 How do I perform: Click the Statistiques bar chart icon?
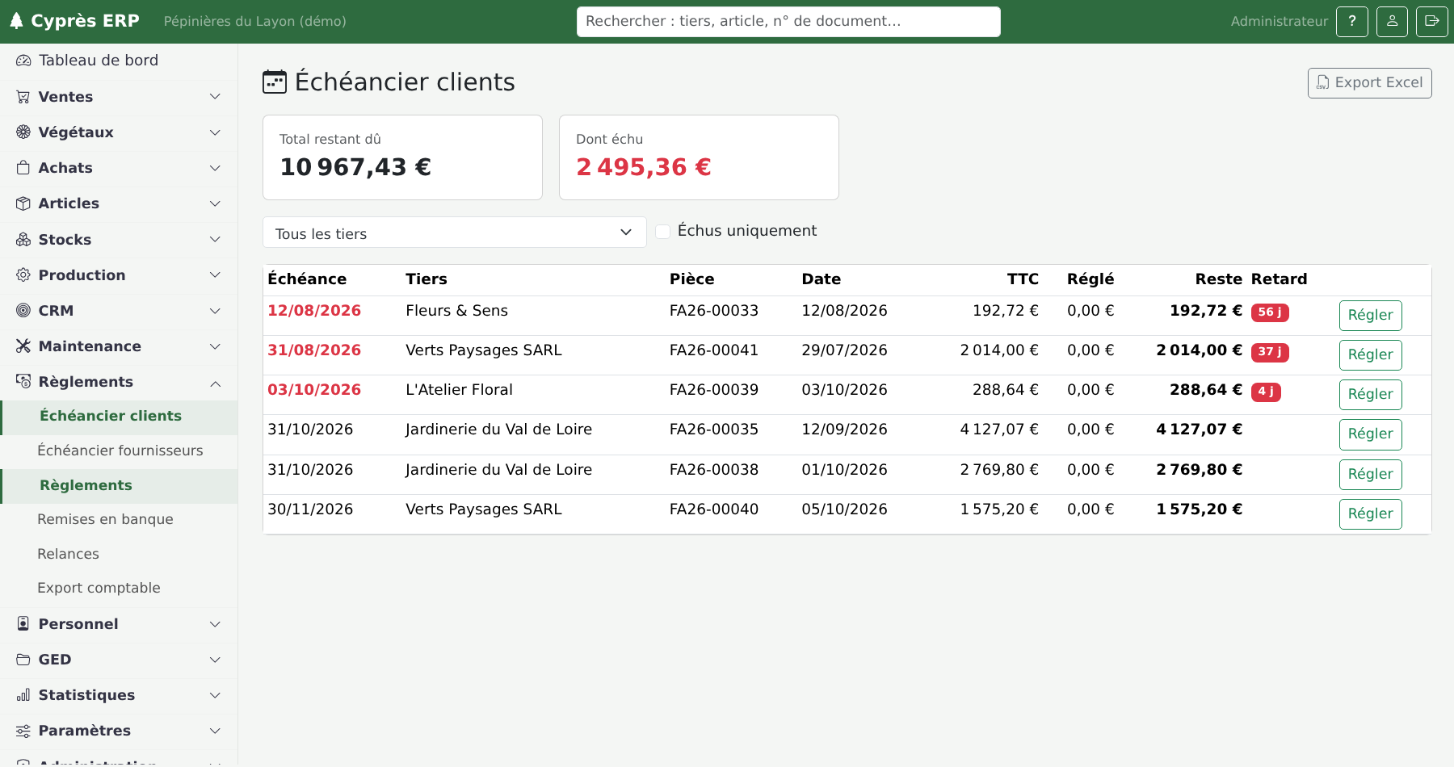coord(23,695)
